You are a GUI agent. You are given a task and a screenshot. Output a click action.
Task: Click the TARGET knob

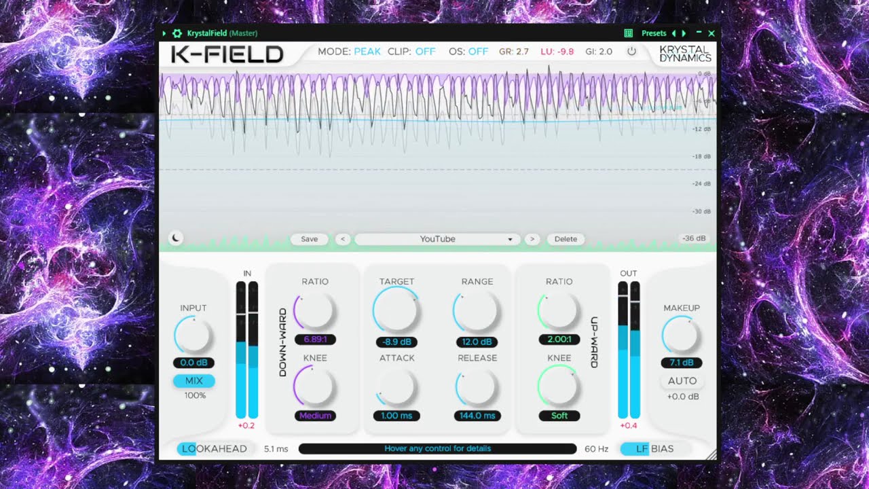[396, 310]
